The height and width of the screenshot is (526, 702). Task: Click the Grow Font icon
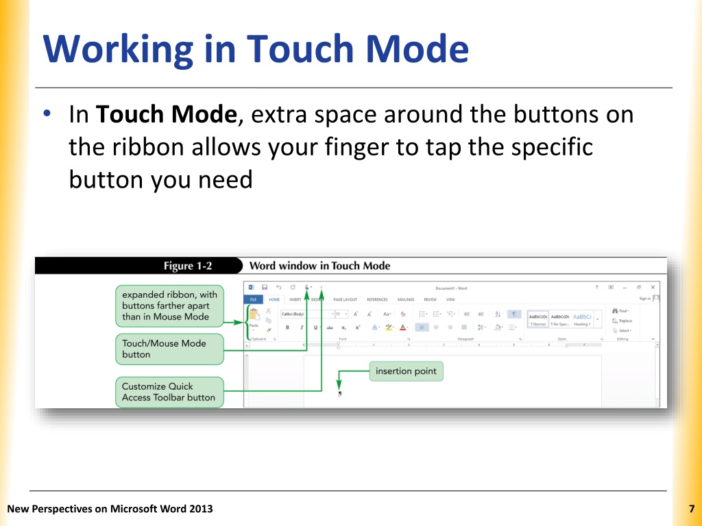coord(356,314)
